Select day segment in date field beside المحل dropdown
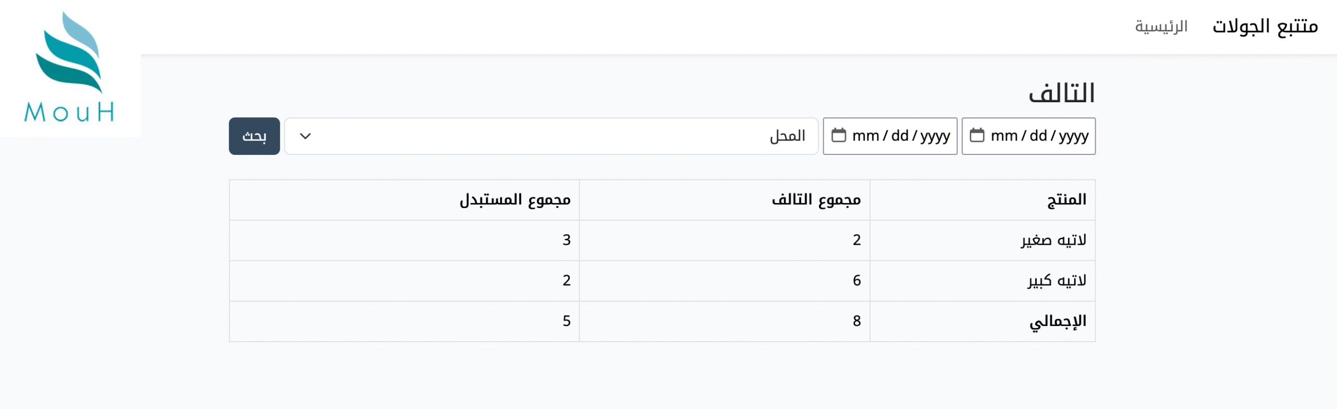Image resolution: width=1337 pixels, height=409 pixels. (x=899, y=136)
